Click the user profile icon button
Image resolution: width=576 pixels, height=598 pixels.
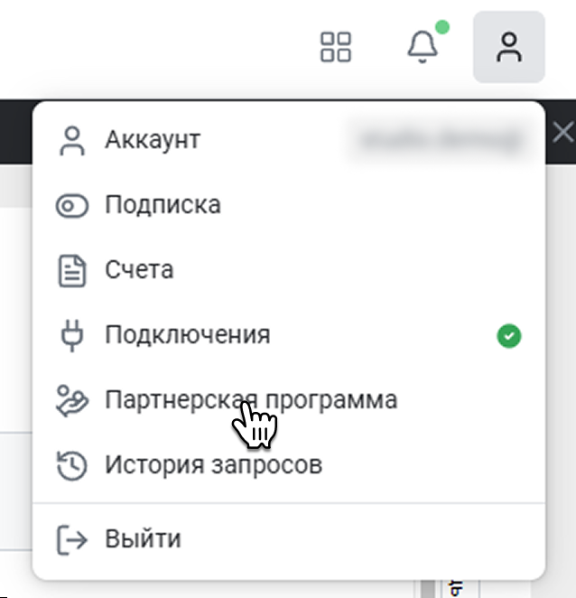coord(508,47)
